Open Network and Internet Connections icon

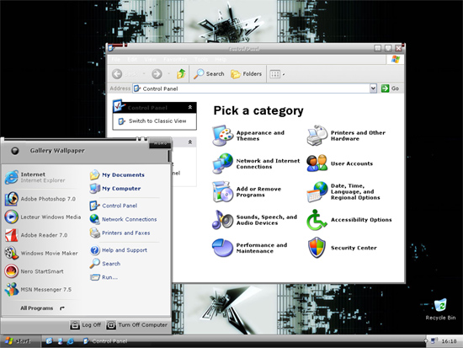click(223, 163)
